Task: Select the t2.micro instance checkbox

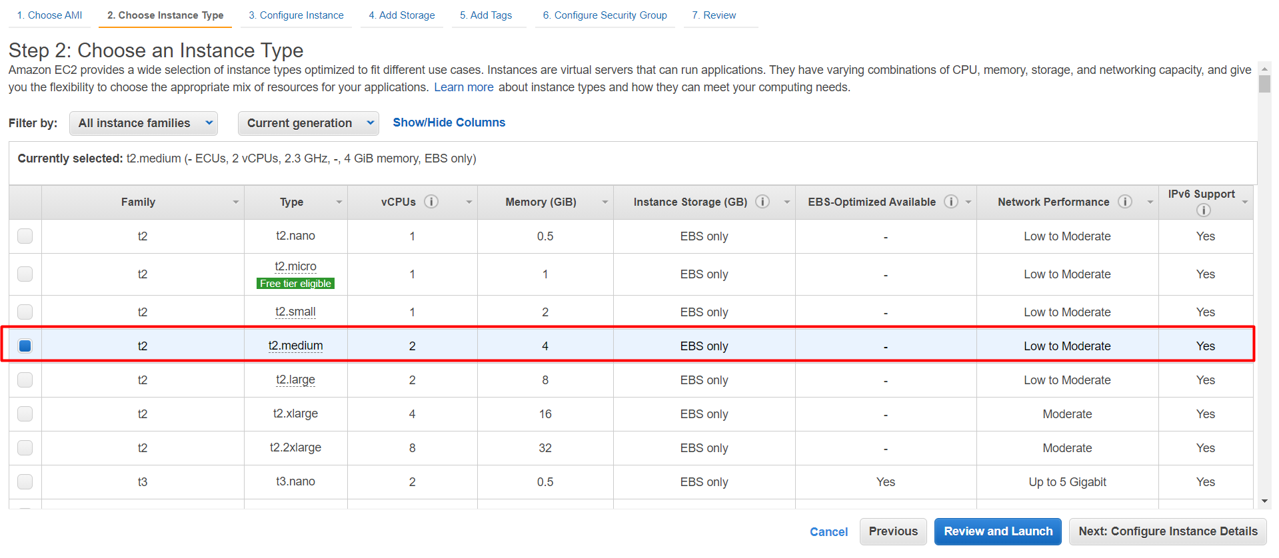Action: (25, 274)
